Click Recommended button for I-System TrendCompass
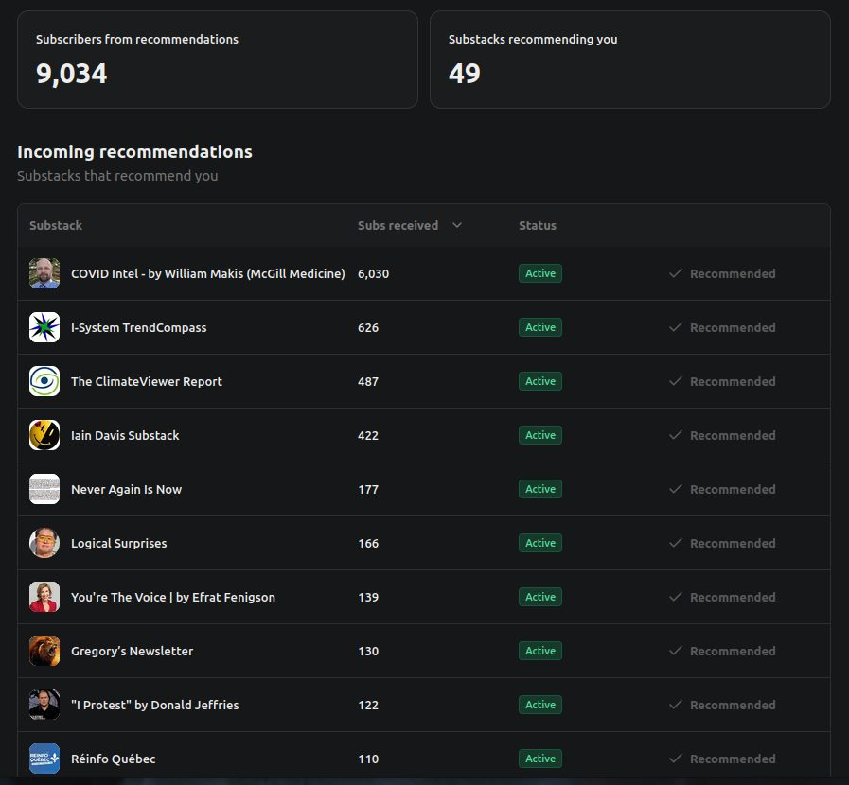Image resolution: width=849 pixels, height=785 pixels. coord(722,327)
